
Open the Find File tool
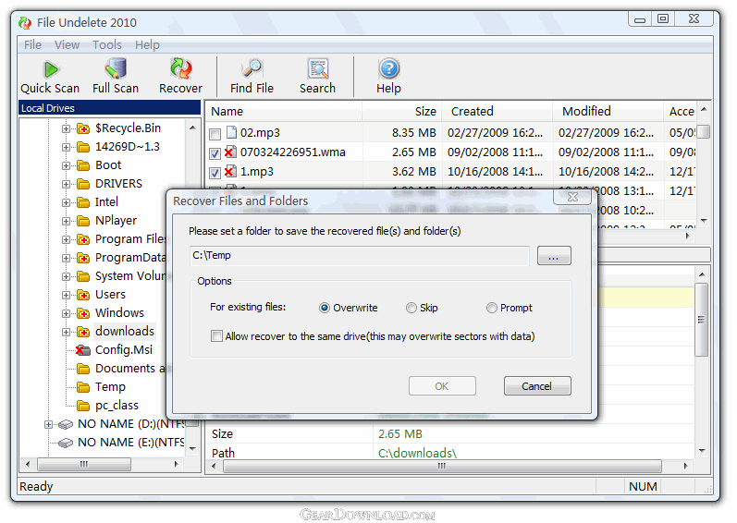[252, 77]
